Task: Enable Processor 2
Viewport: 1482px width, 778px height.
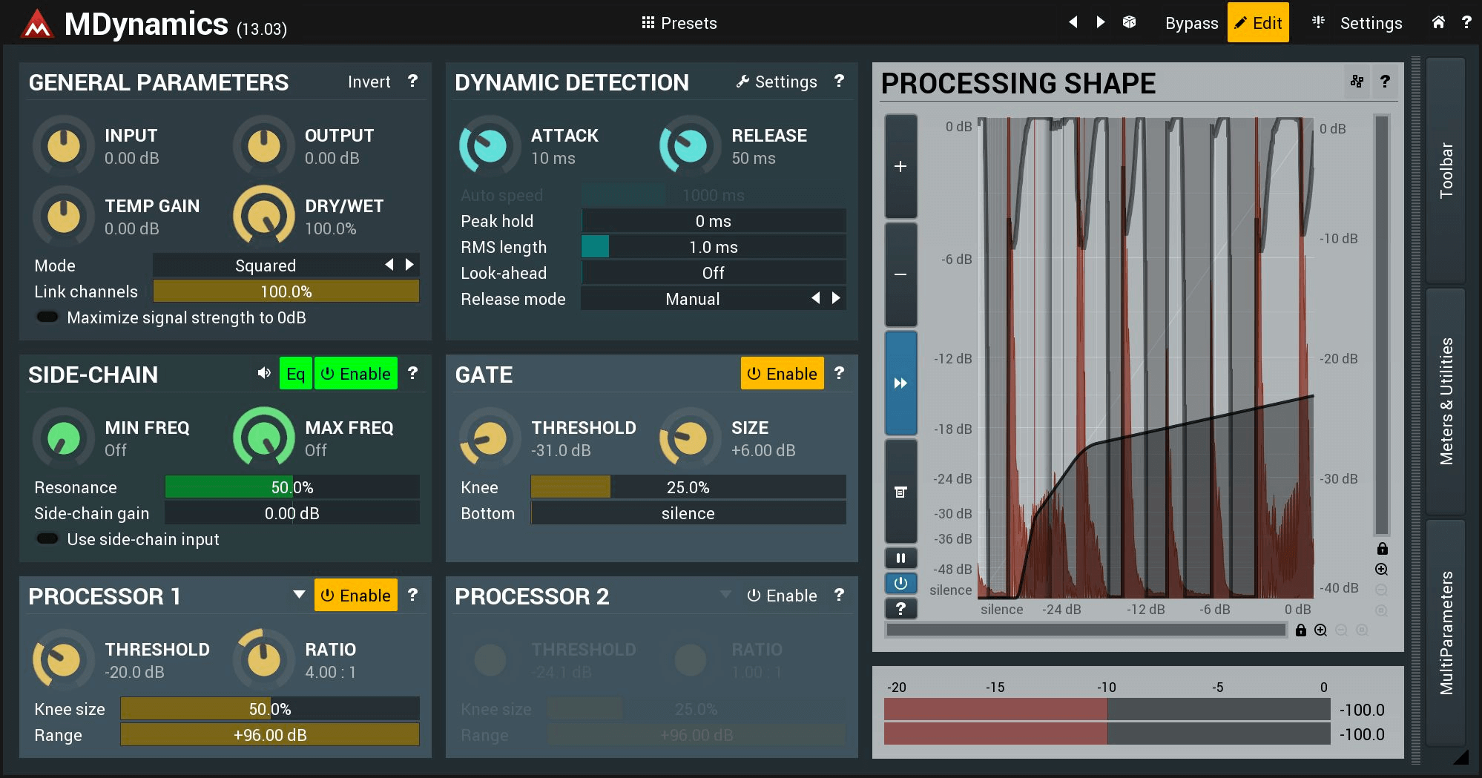Action: pos(782,596)
